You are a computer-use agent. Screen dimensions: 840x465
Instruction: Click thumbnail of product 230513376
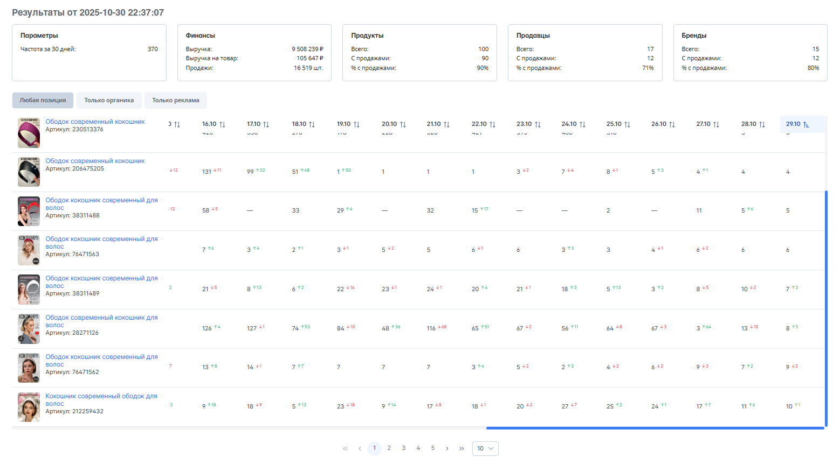tap(29, 133)
